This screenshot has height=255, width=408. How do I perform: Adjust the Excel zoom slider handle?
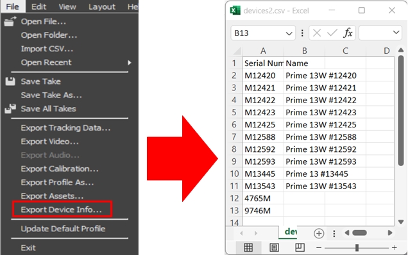(357, 248)
